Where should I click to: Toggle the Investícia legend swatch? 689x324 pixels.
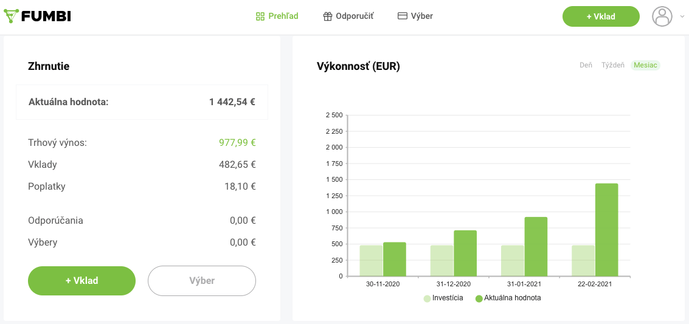point(428,298)
